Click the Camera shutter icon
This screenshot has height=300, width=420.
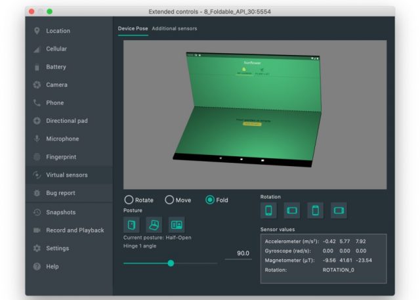click(x=37, y=85)
